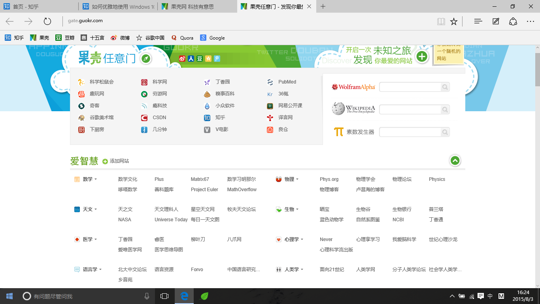Refresh the page
This screenshot has height=304, width=540.
47,21
